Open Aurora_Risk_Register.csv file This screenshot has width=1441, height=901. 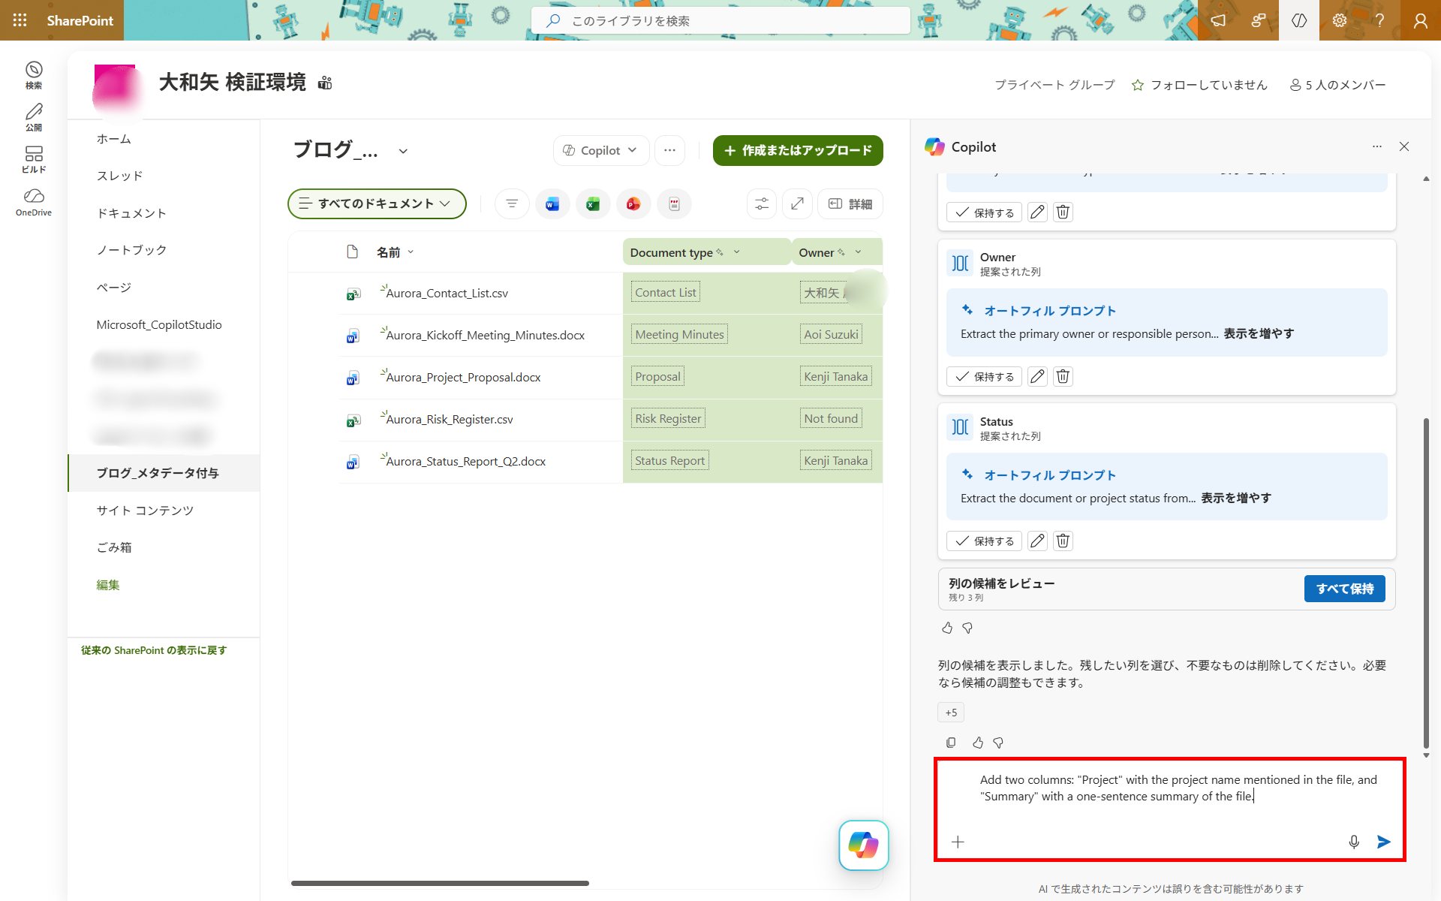click(450, 419)
